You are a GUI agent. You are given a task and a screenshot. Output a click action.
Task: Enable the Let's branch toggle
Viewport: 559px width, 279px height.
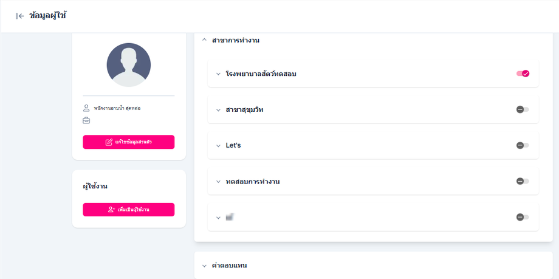[523, 145]
